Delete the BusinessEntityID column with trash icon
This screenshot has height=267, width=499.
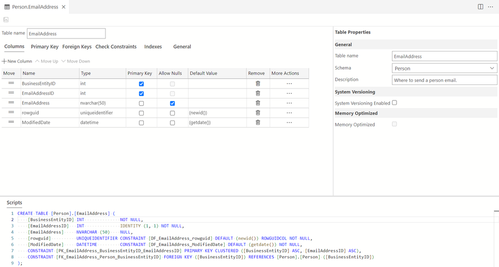(258, 83)
